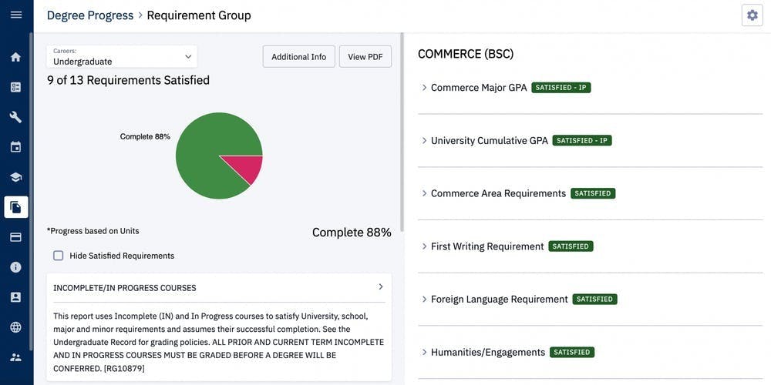Click the View PDF button
This screenshot has height=385, width=771.
(365, 57)
